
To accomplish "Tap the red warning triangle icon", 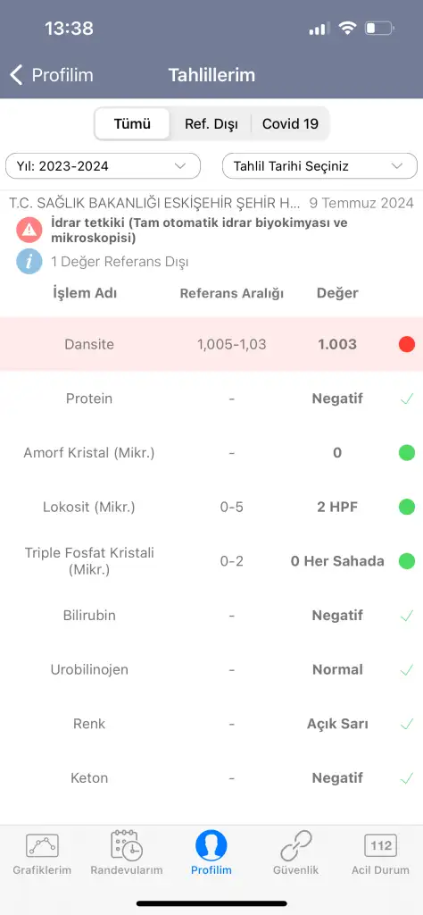I will click(x=29, y=230).
